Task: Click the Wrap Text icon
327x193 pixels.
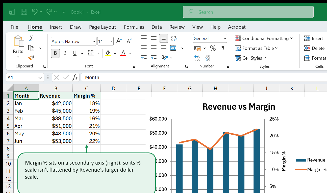Action: (174, 38)
